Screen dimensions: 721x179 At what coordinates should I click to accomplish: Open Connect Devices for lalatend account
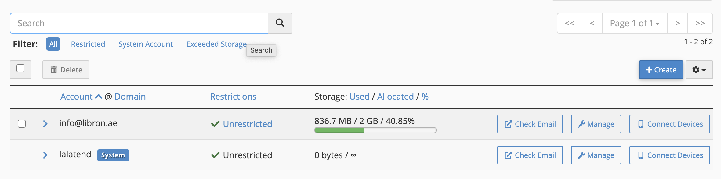coord(669,155)
